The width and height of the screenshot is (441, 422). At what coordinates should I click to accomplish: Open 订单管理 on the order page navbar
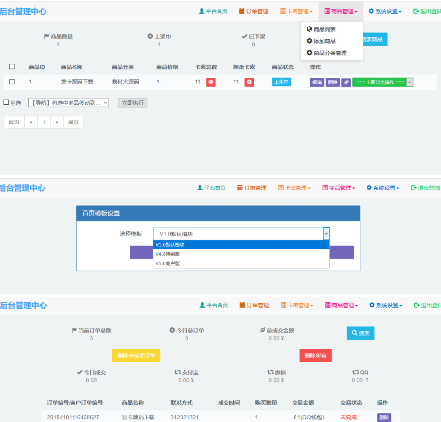tap(254, 305)
